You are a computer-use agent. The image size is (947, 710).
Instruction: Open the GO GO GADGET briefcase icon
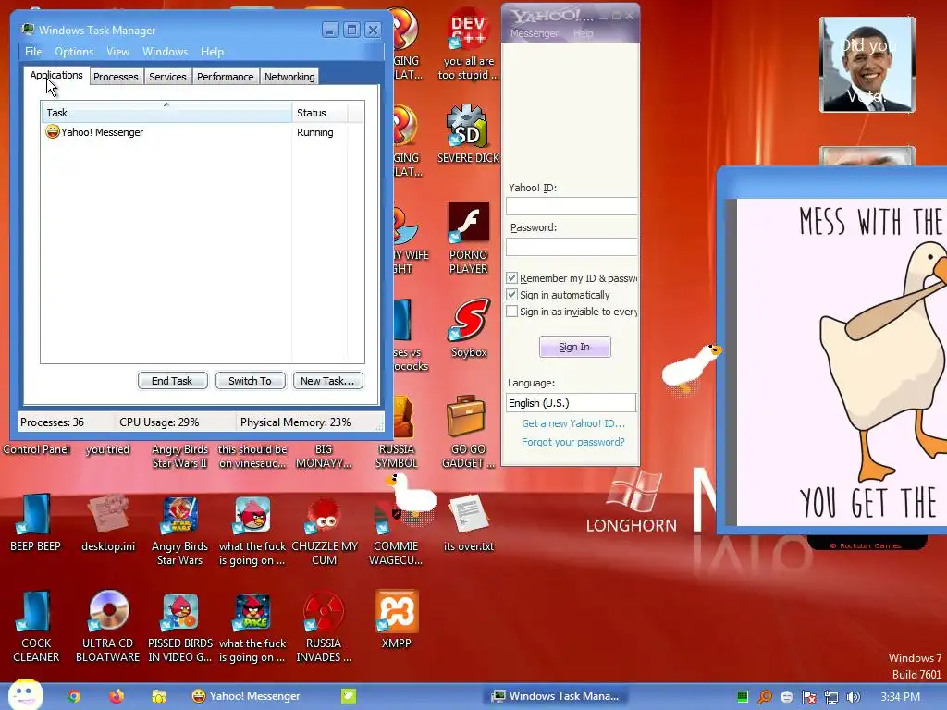(468, 432)
